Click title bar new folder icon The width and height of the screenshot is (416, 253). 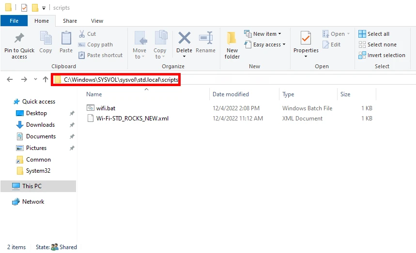coord(35,8)
